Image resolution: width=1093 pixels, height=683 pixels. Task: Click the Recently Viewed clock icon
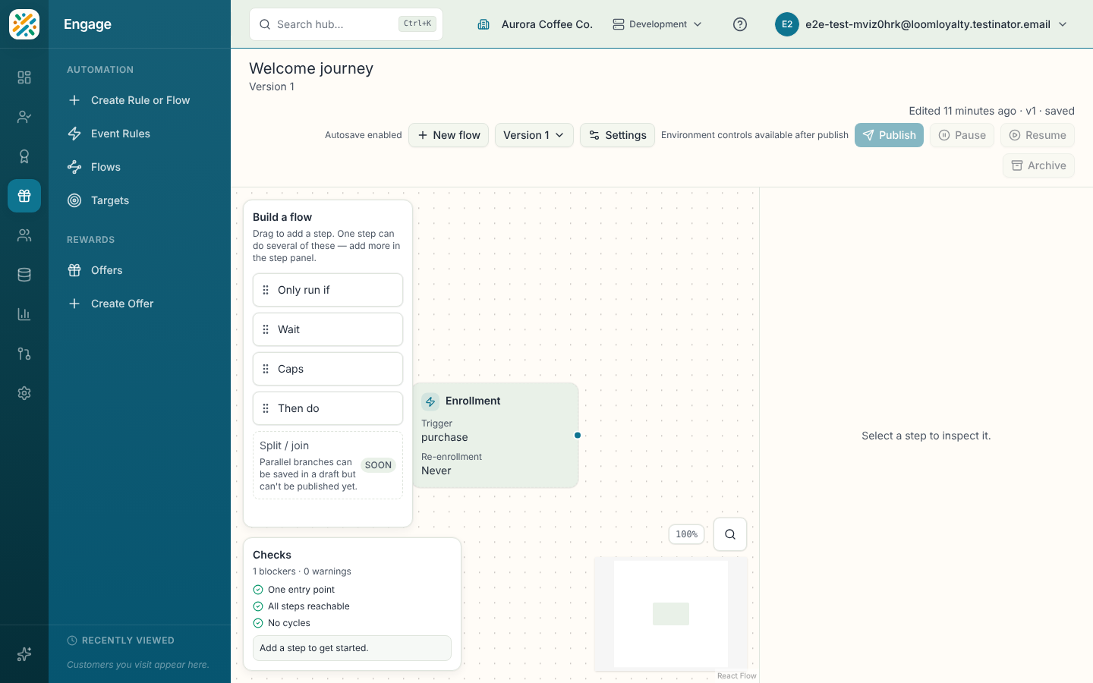[x=72, y=641]
